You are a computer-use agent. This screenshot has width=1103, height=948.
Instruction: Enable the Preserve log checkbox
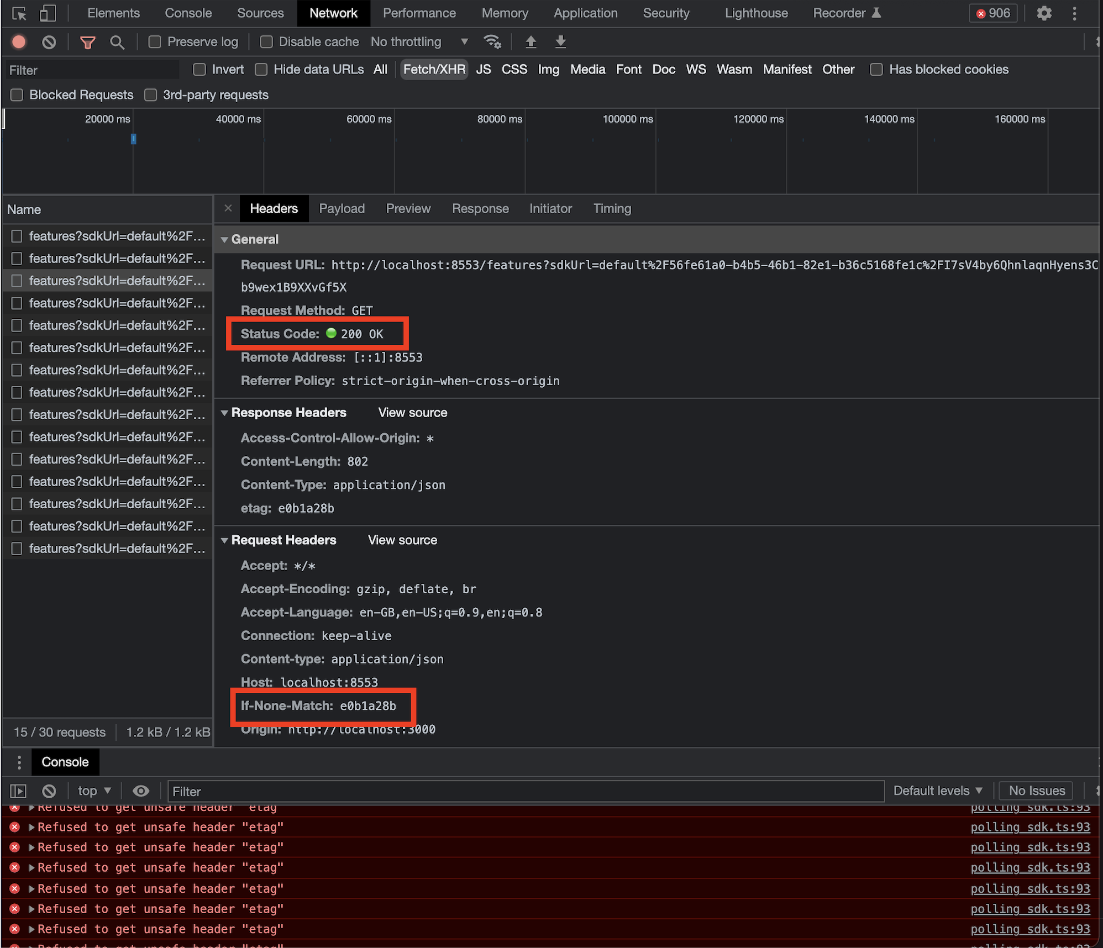click(x=155, y=41)
